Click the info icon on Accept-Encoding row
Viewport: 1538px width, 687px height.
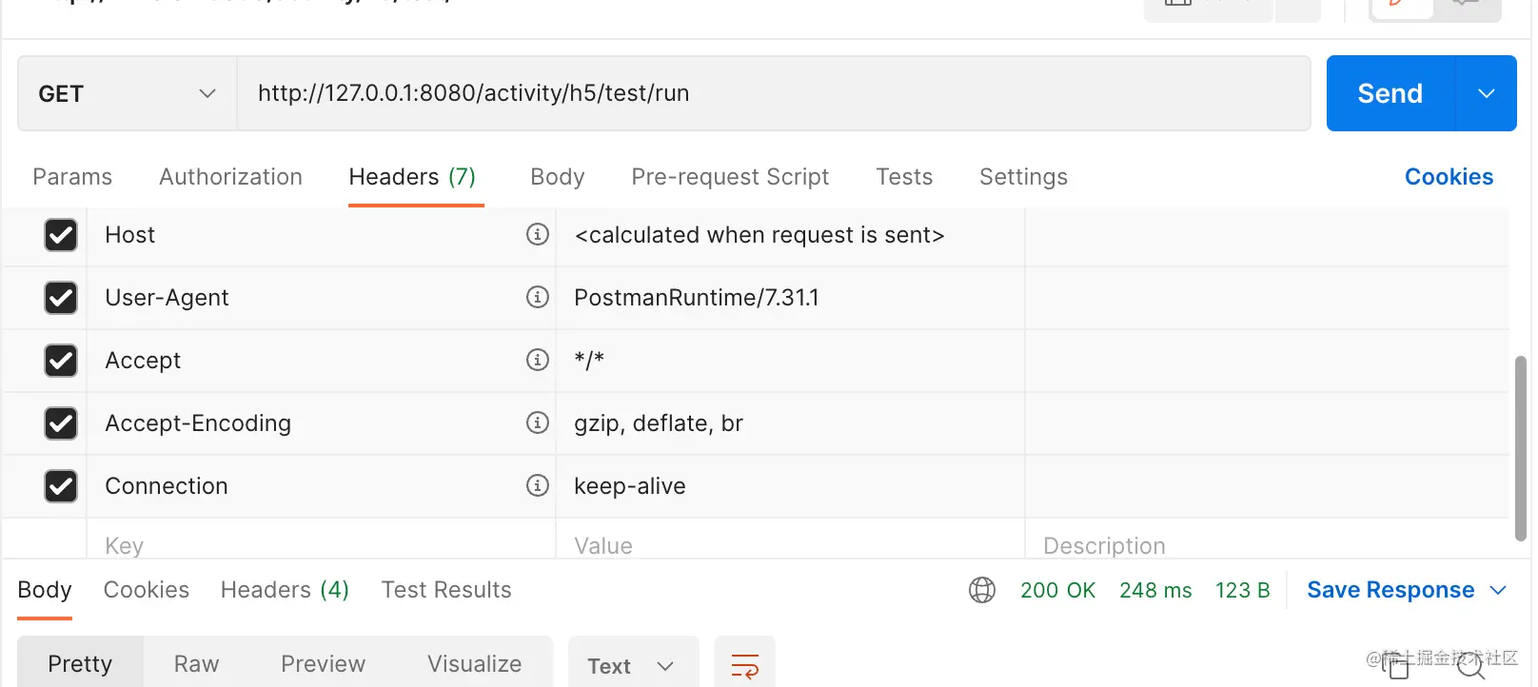point(538,422)
